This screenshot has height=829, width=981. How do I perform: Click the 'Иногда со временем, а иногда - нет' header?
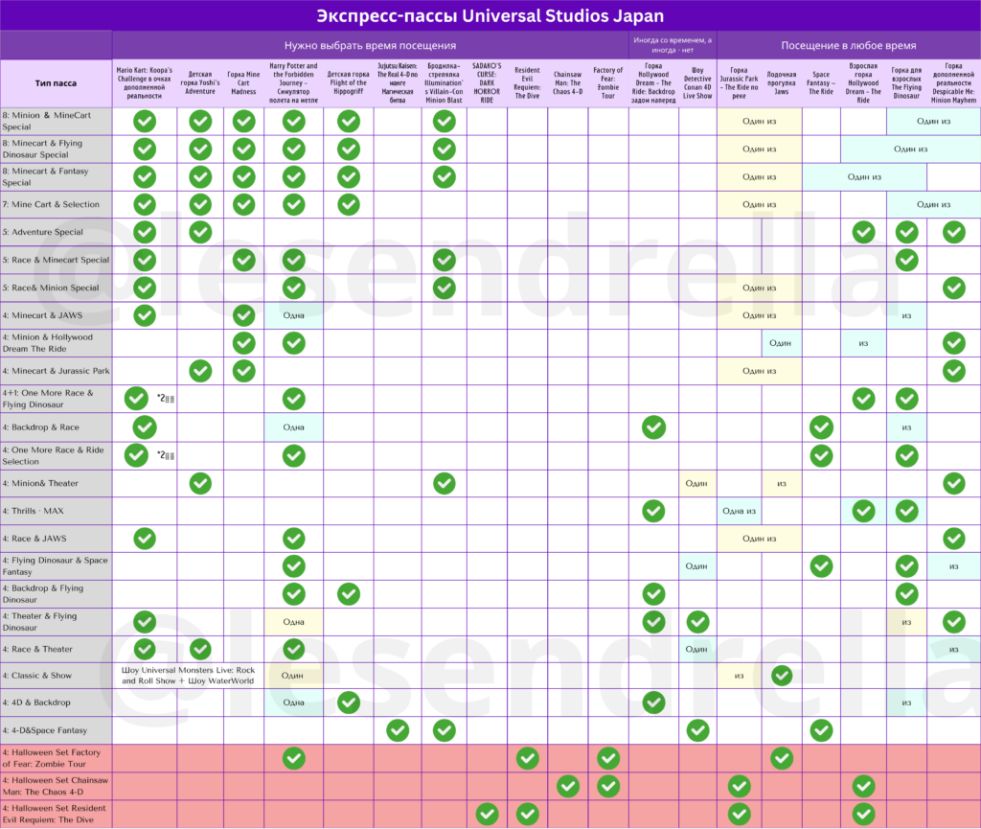point(673,45)
